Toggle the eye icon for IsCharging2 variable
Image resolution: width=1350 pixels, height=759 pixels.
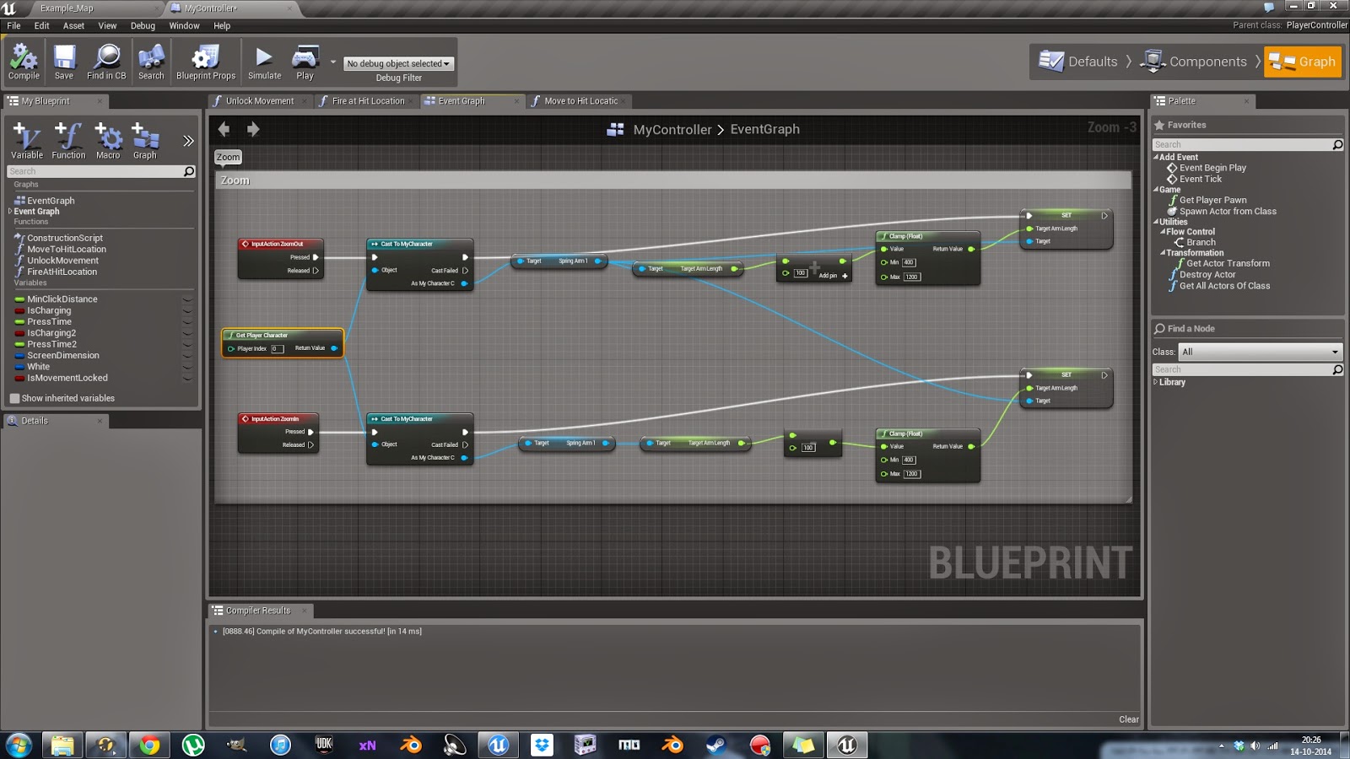coord(187,333)
